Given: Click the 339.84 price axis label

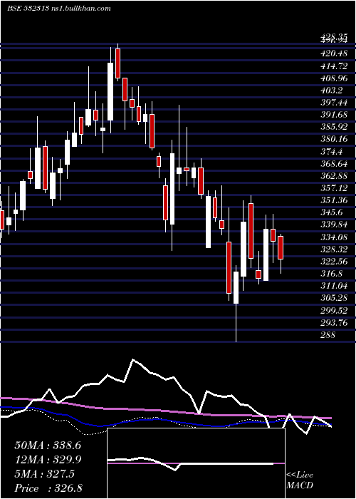Looking at the screenshot, I should pos(333,225).
